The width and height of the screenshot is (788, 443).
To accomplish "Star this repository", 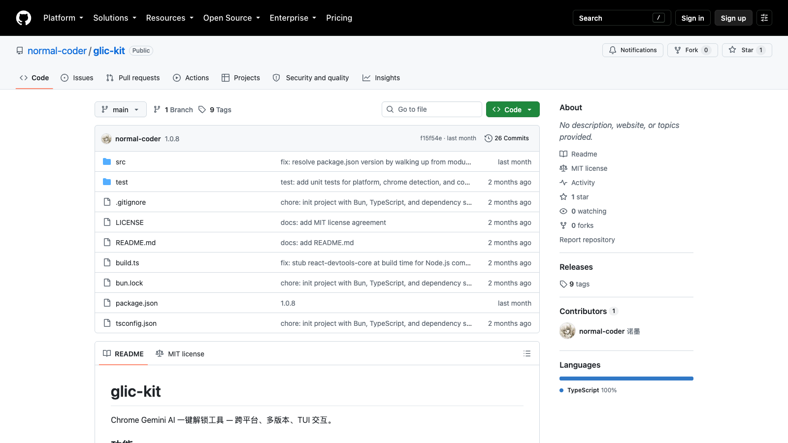I will tap(747, 50).
